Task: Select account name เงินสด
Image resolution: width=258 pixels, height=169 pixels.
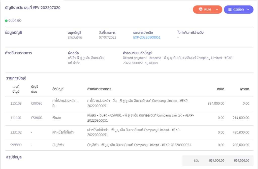Action: coord(57,118)
